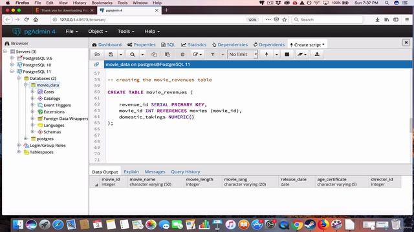Open the pgAdmin Object menu
The height and width of the screenshot is (232, 414).
click(98, 32)
